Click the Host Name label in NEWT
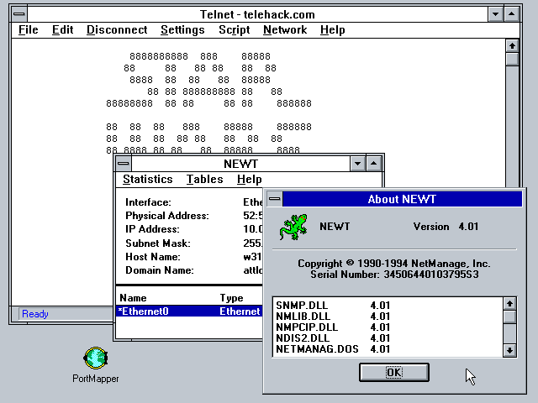 153,257
